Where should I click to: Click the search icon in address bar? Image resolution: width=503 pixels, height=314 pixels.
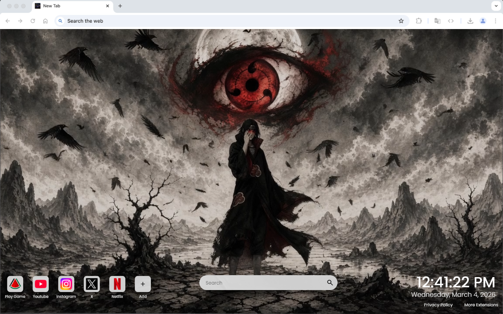[61, 21]
